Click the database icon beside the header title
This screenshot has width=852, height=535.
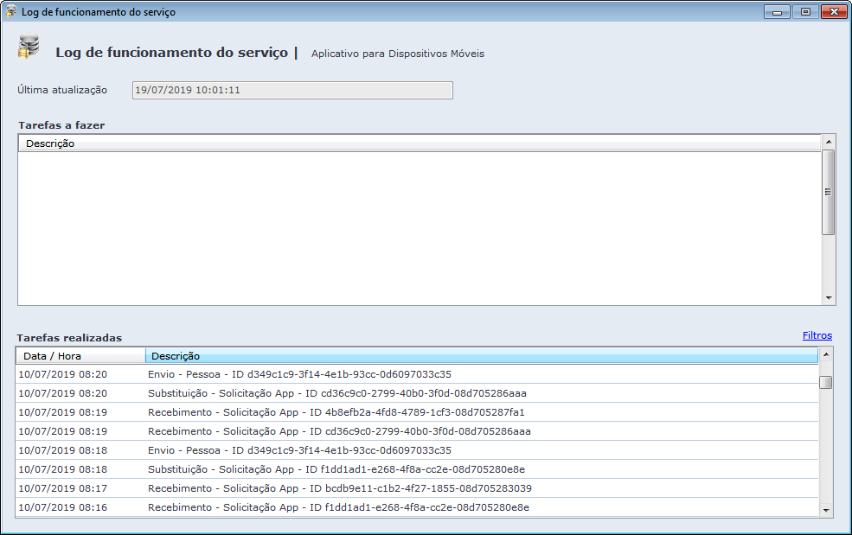(29, 48)
